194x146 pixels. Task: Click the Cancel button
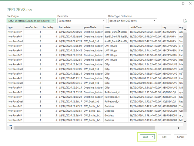click(x=180, y=137)
